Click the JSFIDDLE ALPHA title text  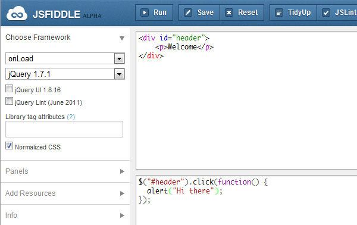[67, 14]
